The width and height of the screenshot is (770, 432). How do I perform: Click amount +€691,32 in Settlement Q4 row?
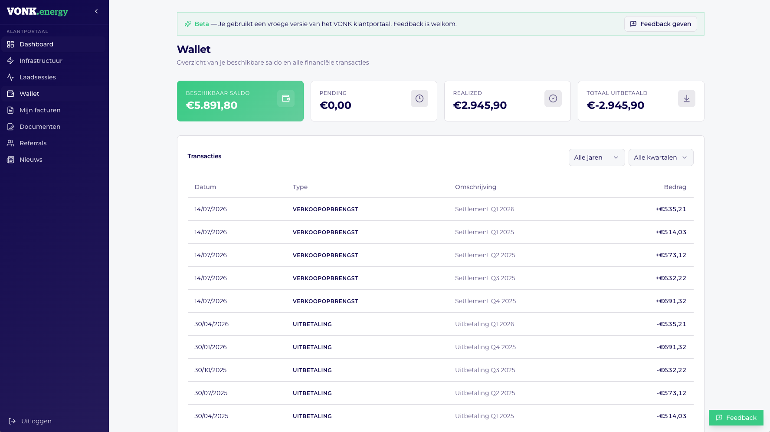click(x=671, y=301)
